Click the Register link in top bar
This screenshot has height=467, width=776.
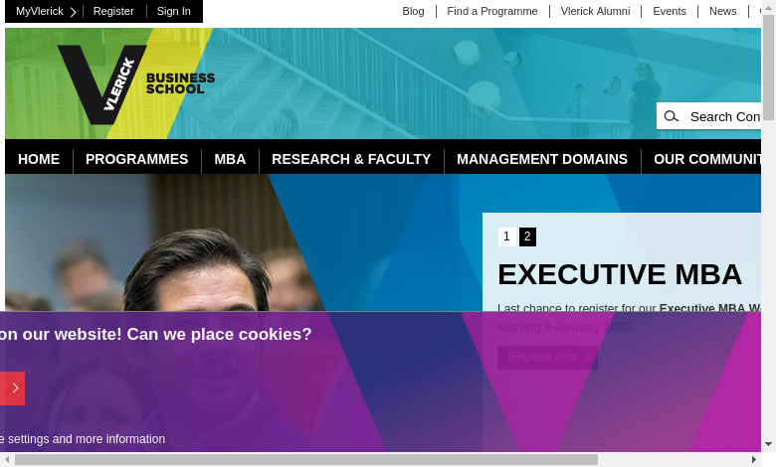113,11
